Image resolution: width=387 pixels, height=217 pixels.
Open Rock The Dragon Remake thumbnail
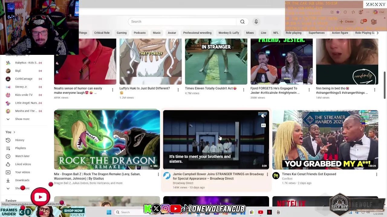click(107, 140)
